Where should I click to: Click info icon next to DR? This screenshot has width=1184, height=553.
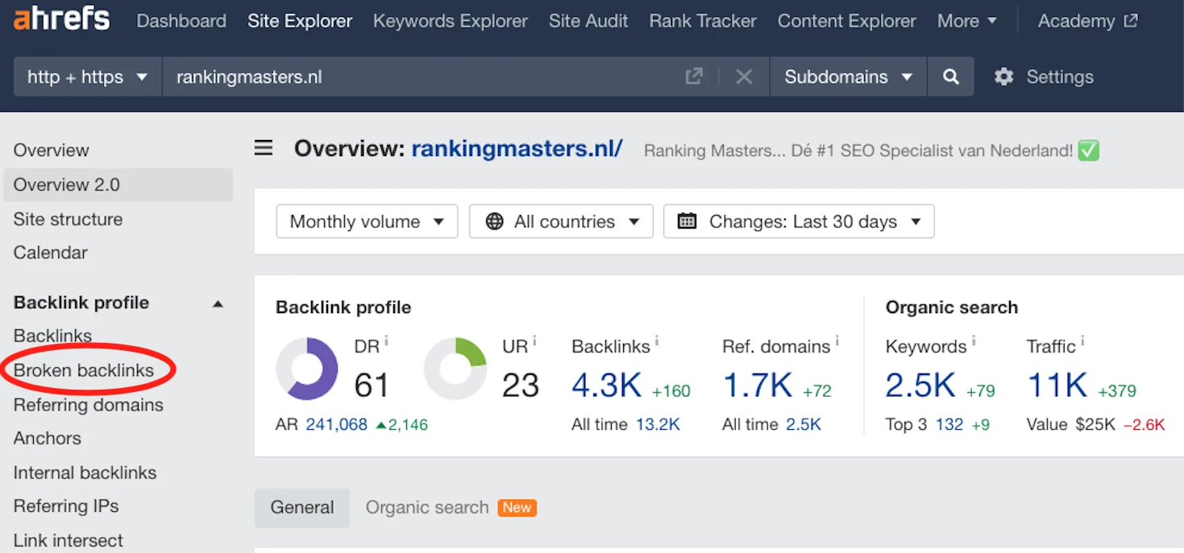pos(386,340)
